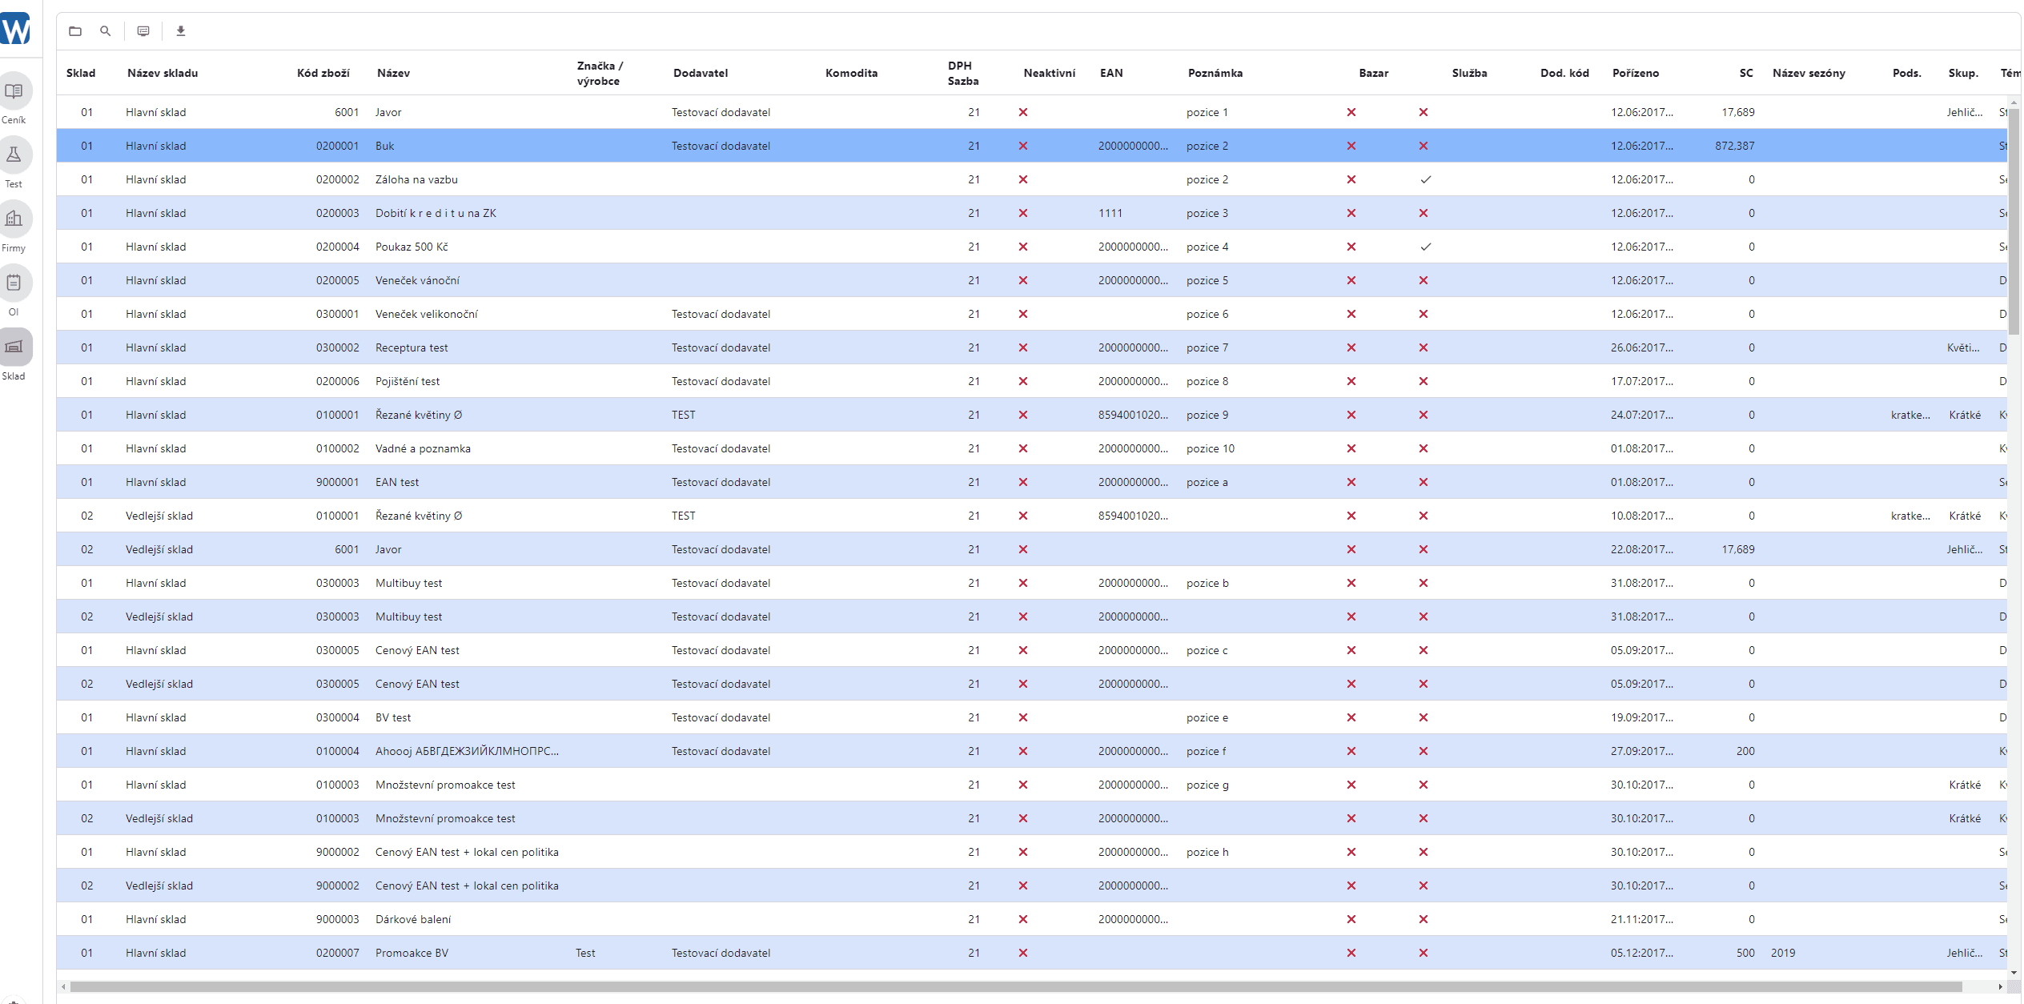Screen dimensions: 2024x1004
Task: Select the Test flask sidebar icon
Action: coord(14,155)
